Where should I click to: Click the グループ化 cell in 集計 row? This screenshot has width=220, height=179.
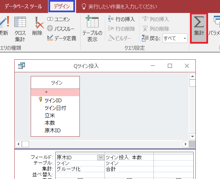coord(79,169)
